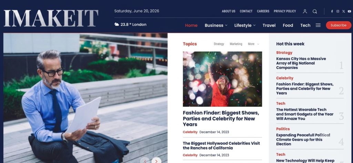
Task: Click the IMAKEIT site logo
Action: click(51, 19)
